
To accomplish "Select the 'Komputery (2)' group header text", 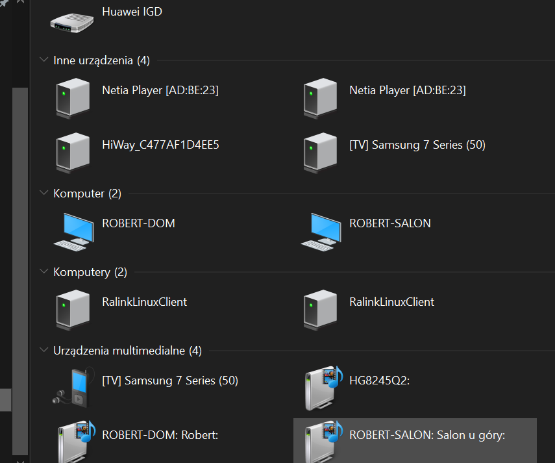I will 90,272.
